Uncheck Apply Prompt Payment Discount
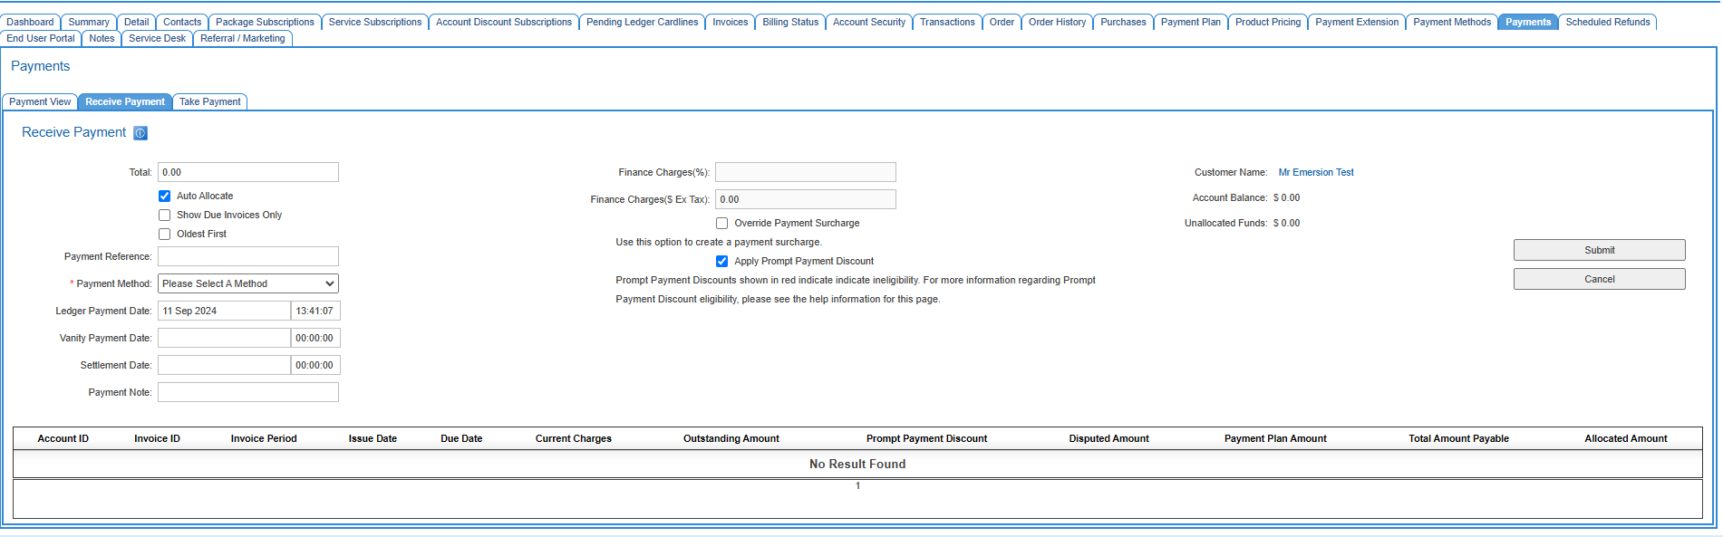1723x537 pixels. tap(722, 261)
